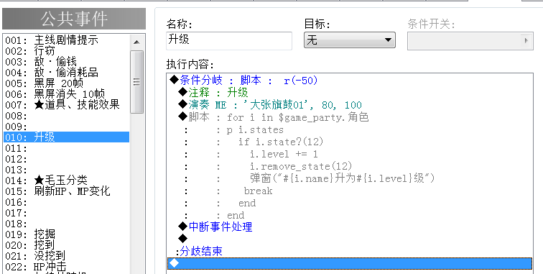Select empty event slot 012
This screenshot has width=543, height=274.
click(67, 159)
